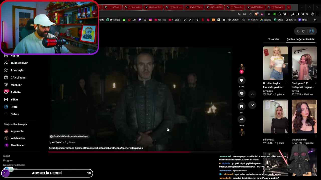The height and width of the screenshot is (180, 321).
Task: Seek the video using the red progress bar
Action: coord(141,152)
